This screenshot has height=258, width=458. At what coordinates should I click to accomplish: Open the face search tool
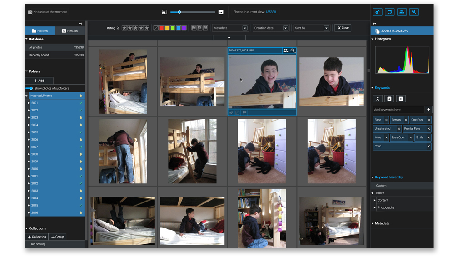click(x=390, y=12)
